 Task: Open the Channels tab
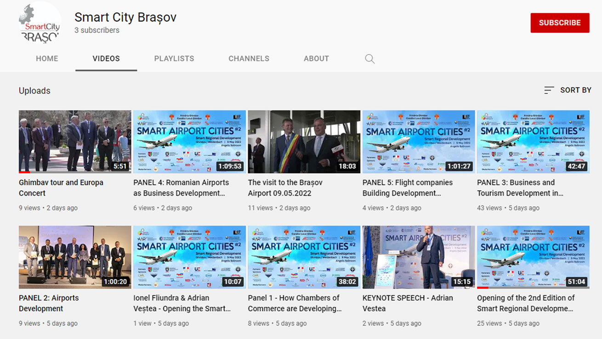[249, 59]
